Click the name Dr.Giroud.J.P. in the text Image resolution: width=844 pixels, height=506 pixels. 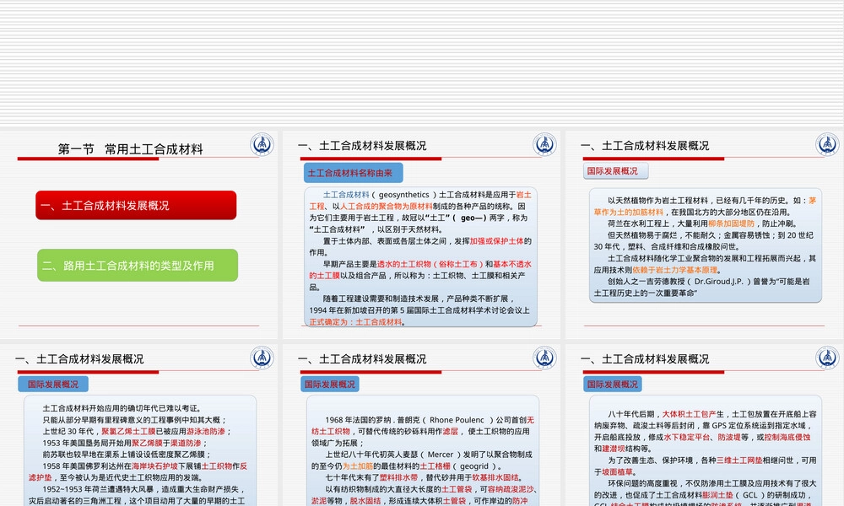point(718,281)
